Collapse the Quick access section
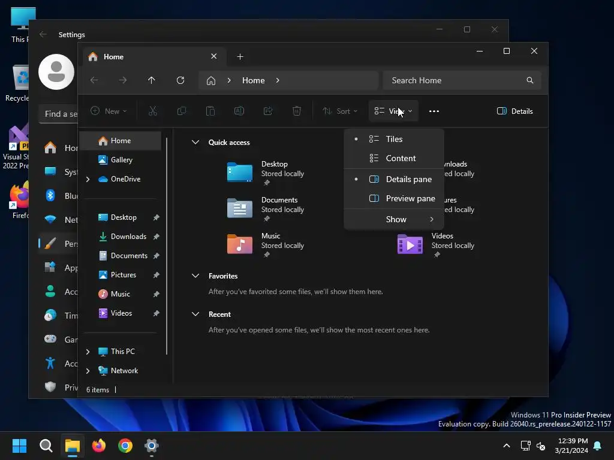Image resolution: width=614 pixels, height=460 pixels. coord(195,143)
